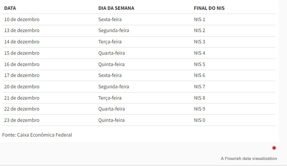Click the FINAL DO NIS column header
The height and width of the screenshot is (166, 287).
pos(209,8)
